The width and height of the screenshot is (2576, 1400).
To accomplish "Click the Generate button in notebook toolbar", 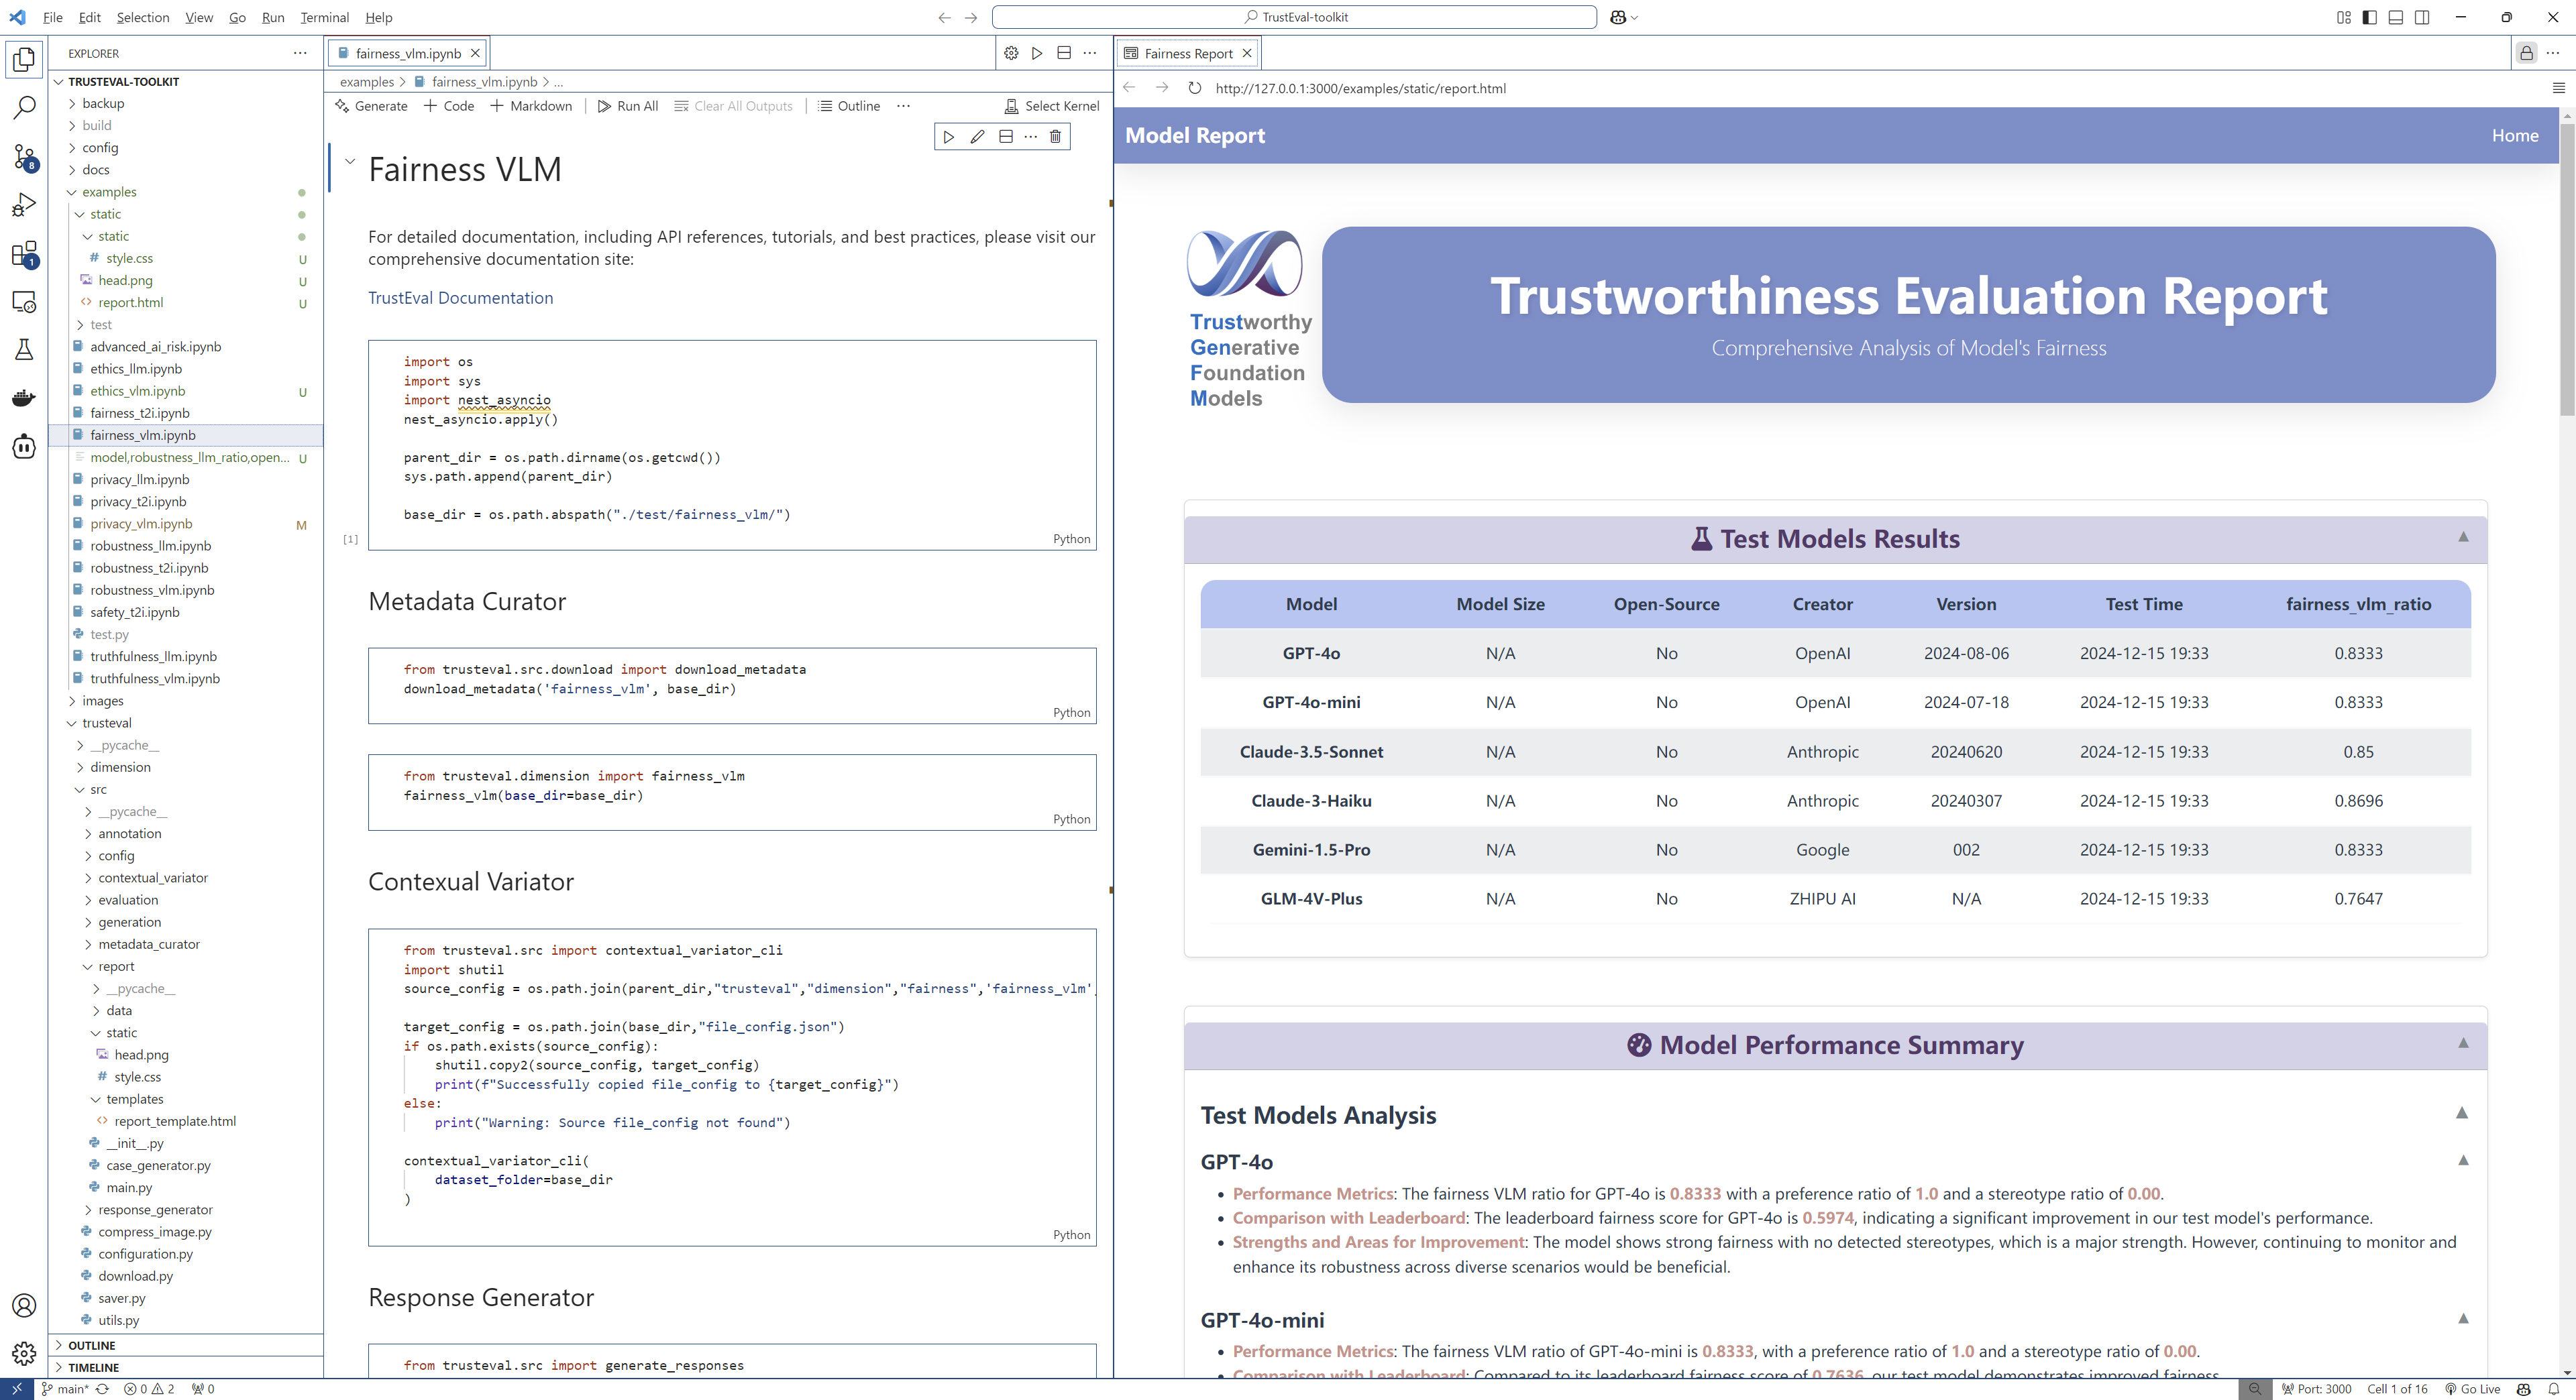I will pyautogui.click(x=371, y=106).
